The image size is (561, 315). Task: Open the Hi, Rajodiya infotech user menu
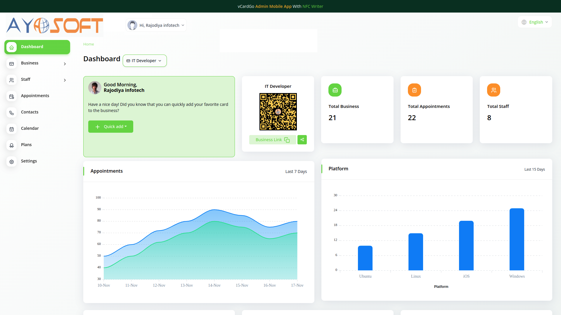tap(156, 25)
